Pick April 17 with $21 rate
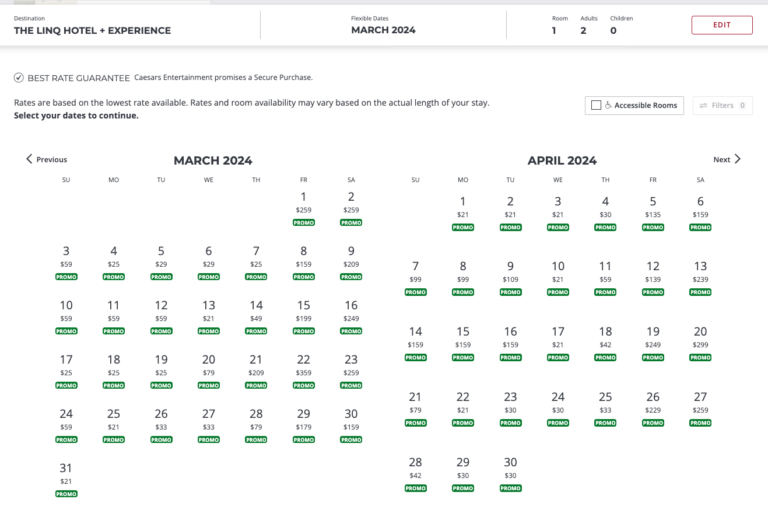768x506 pixels. click(x=558, y=337)
